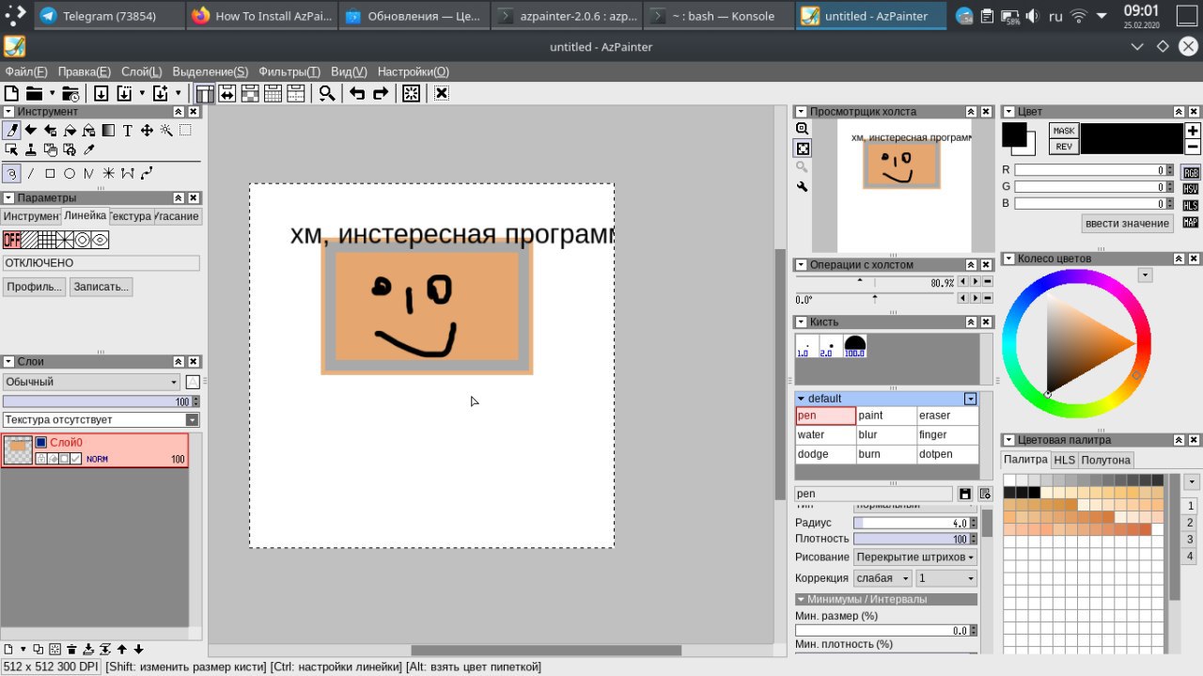Screen dimensions: 1203x676
Task: Click the brush name pen input field
Action: 874,494
